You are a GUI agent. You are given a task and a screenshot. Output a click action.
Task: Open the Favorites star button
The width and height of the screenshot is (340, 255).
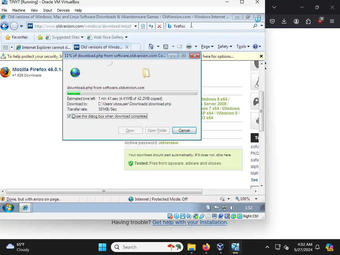click(17, 37)
